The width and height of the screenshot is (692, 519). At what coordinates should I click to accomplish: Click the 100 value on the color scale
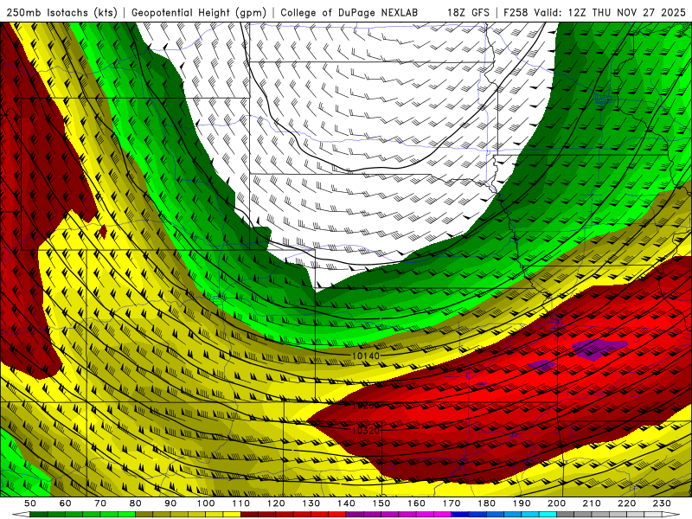click(206, 503)
